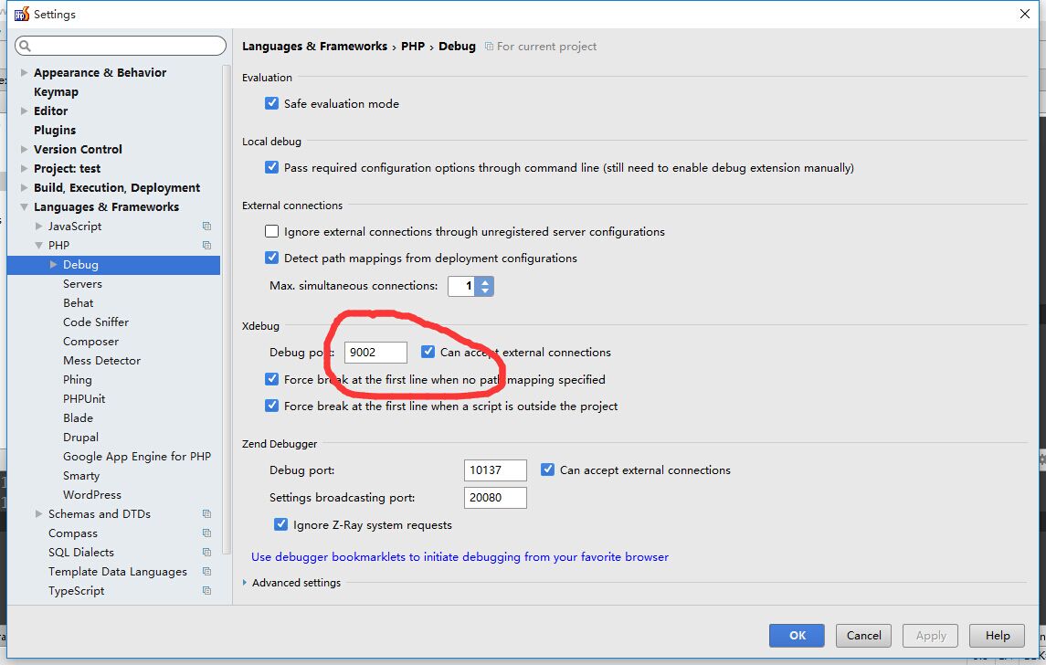Open Template Data Languages settings page
This screenshot has width=1046, height=665.
pyautogui.click(x=118, y=572)
